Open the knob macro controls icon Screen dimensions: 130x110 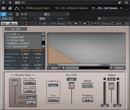[10, 8]
